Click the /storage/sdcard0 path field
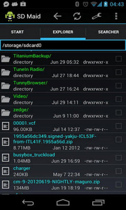This screenshot has height=210, width=126. click(63, 45)
